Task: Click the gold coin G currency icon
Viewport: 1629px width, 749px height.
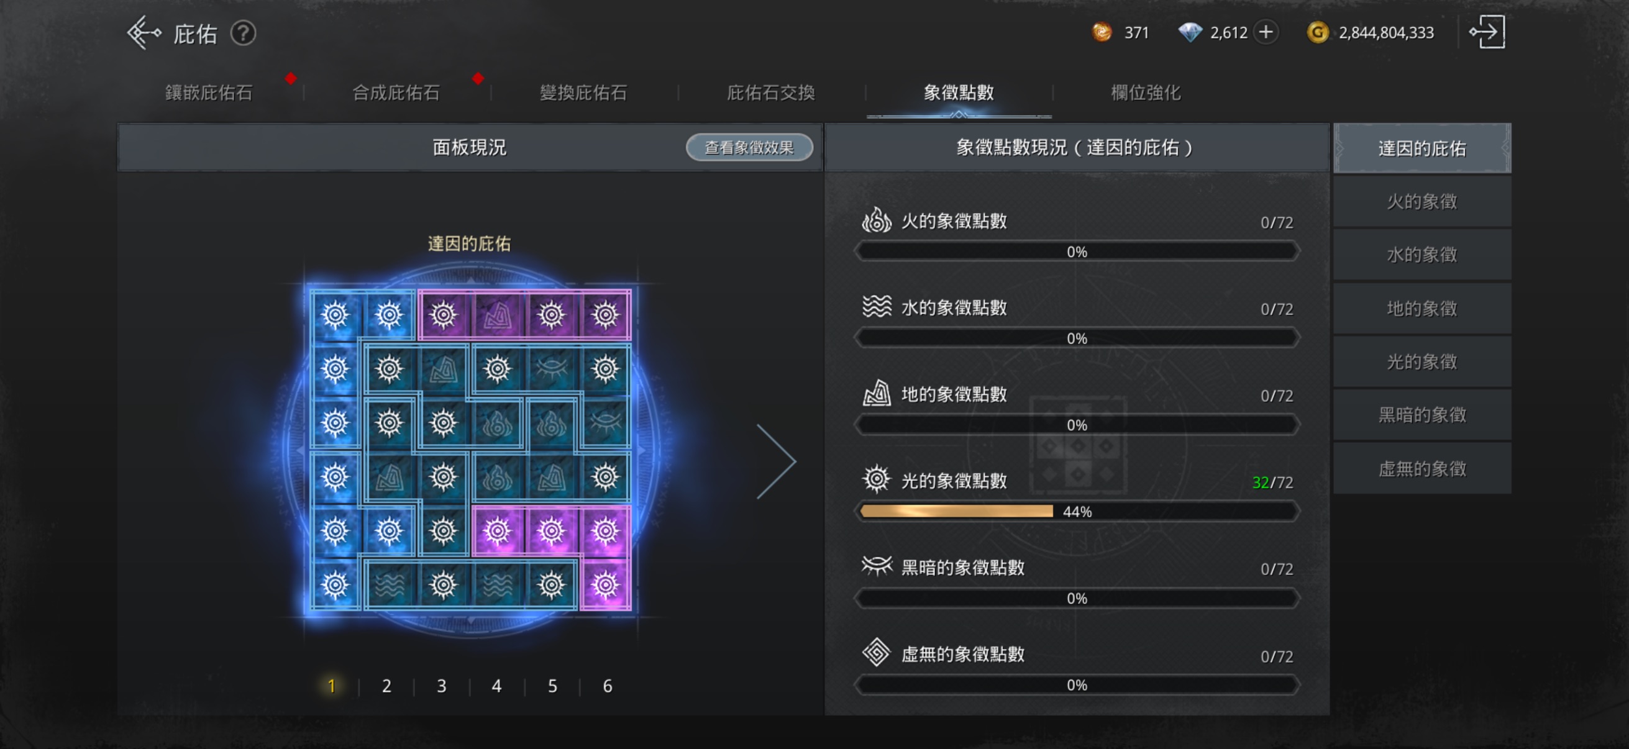Action: pyautogui.click(x=1317, y=32)
